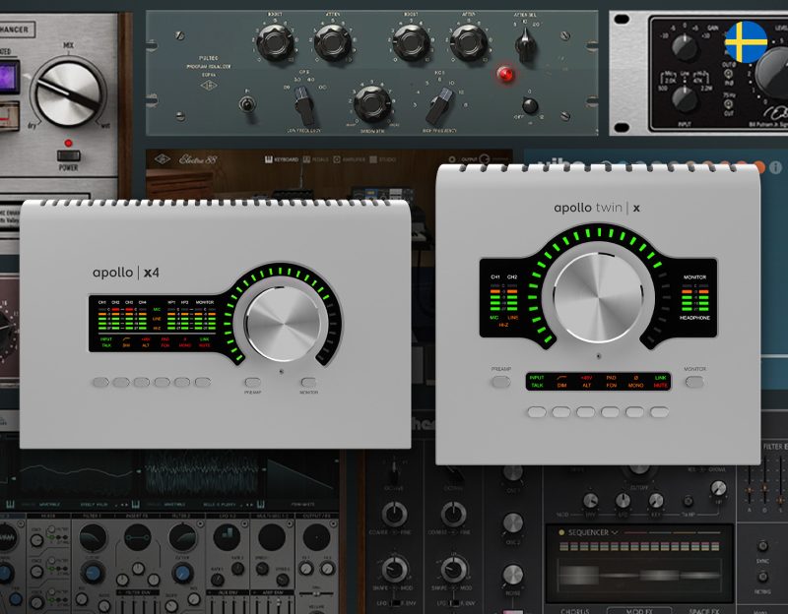Click the Electra 88 settings gear icon
Image resolution: width=788 pixels, height=614 pixels.
coord(452,159)
